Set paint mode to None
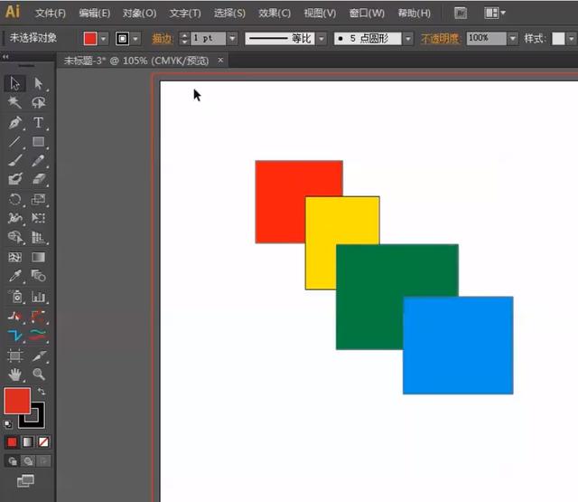Image resolution: width=578 pixels, height=502 pixels. click(43, 442)
